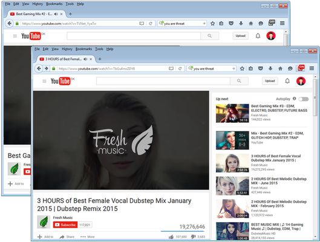Screen dimensions: 320x242
Task: Click like/dislike ratio bar under view count
Action: (183, 231)
